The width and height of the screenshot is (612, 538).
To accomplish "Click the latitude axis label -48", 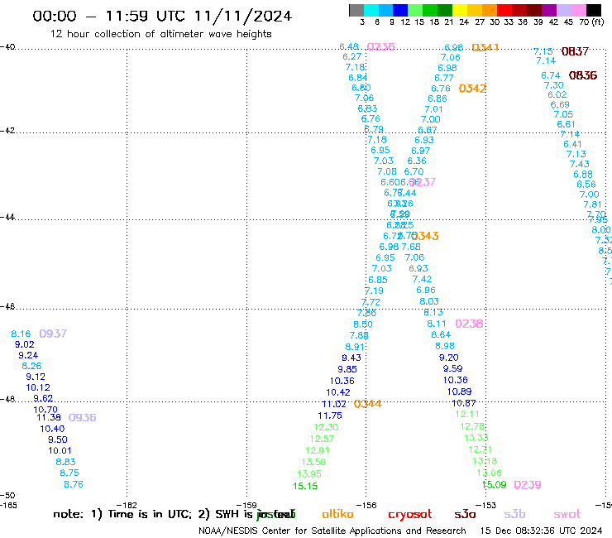I will point(7,399).
